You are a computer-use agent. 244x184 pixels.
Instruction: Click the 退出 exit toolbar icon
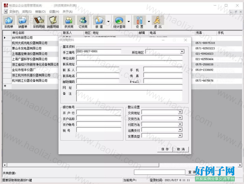point(158,22)
